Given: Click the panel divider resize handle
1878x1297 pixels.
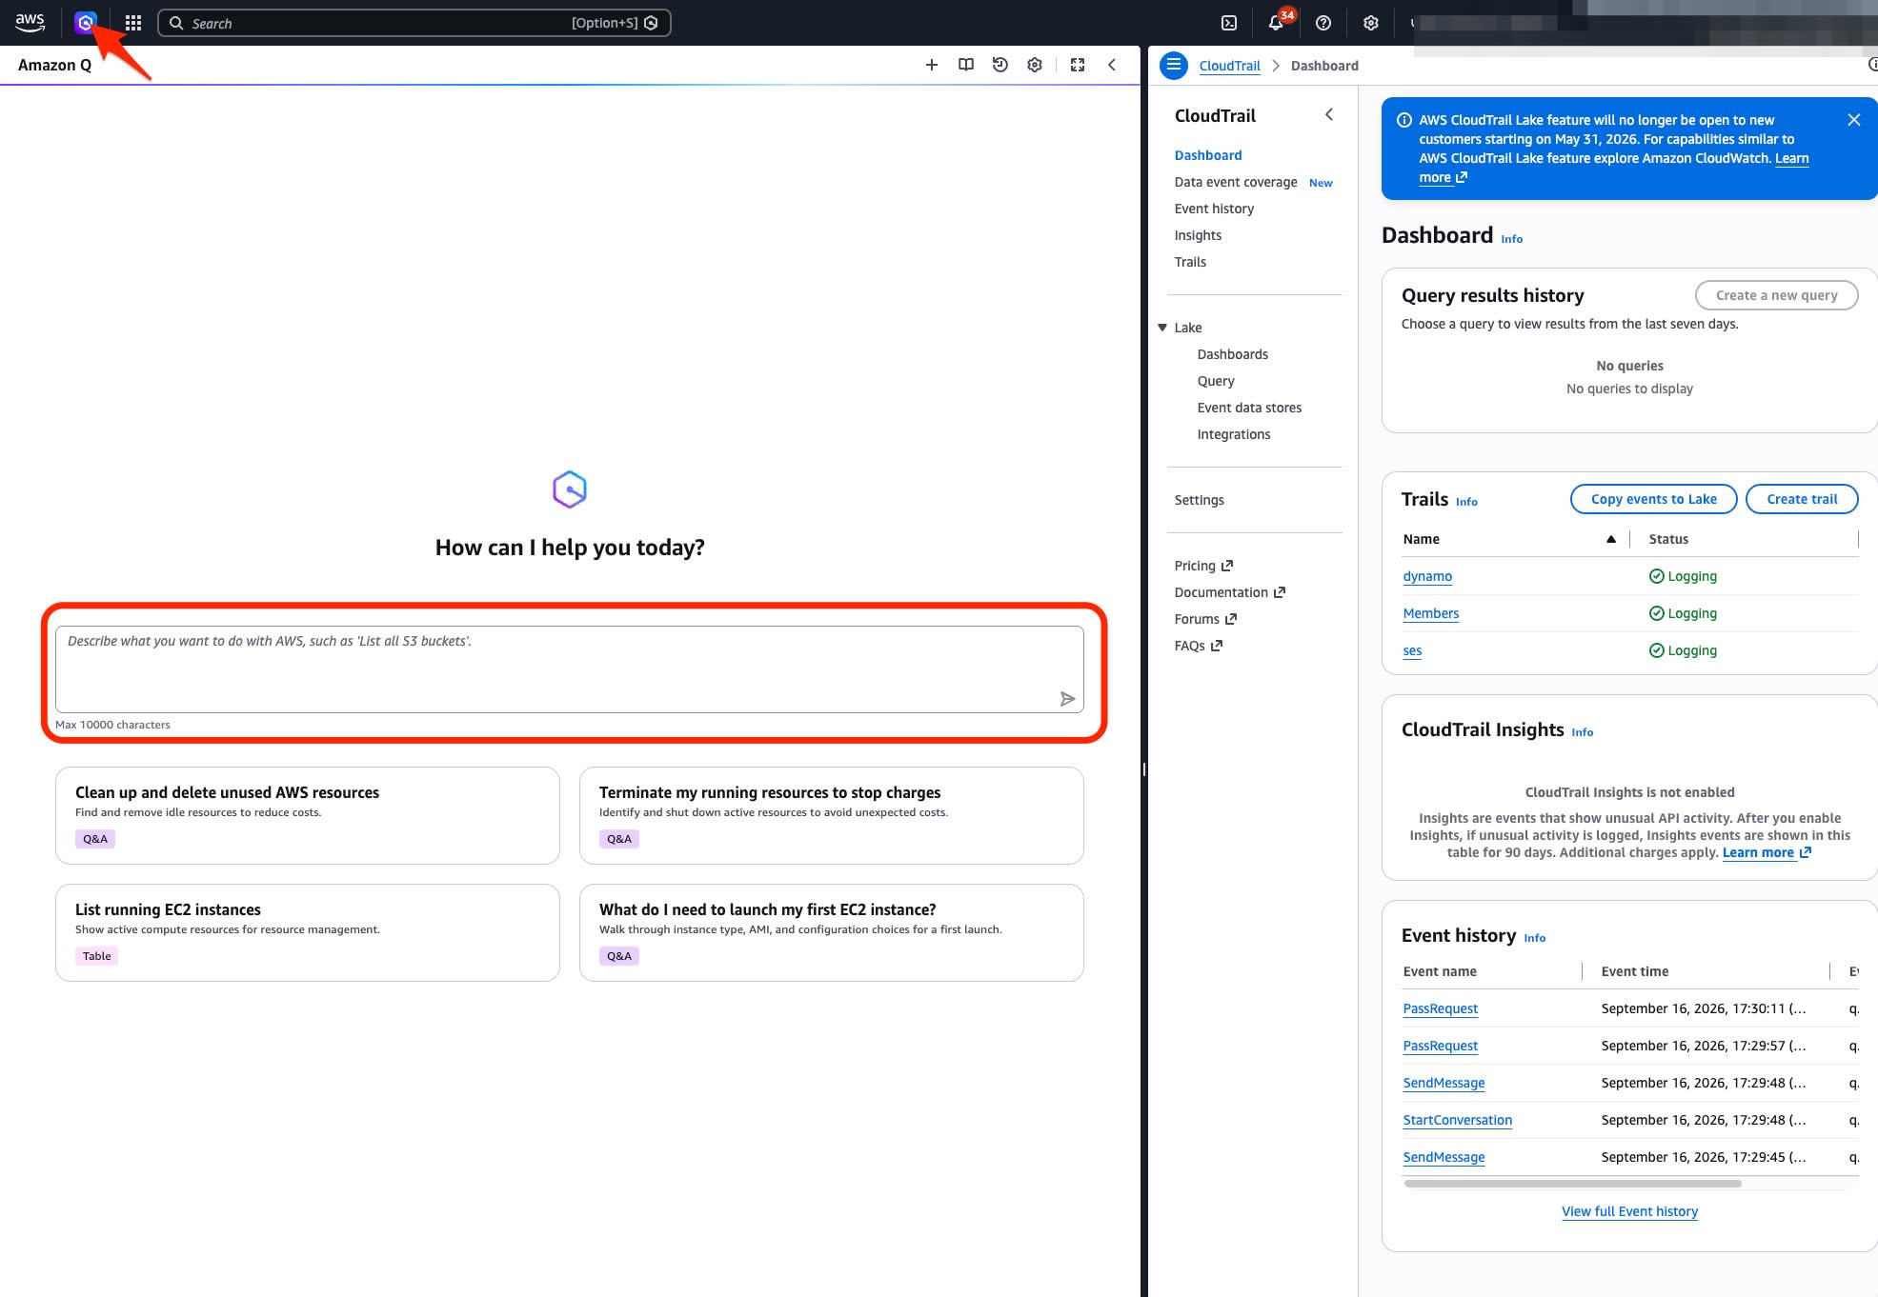Looking at the screenshot, I should pyautogui.click(x=1143, y=769).
